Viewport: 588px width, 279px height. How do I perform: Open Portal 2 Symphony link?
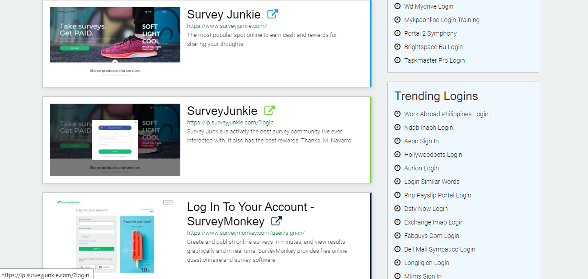(430, 33)
